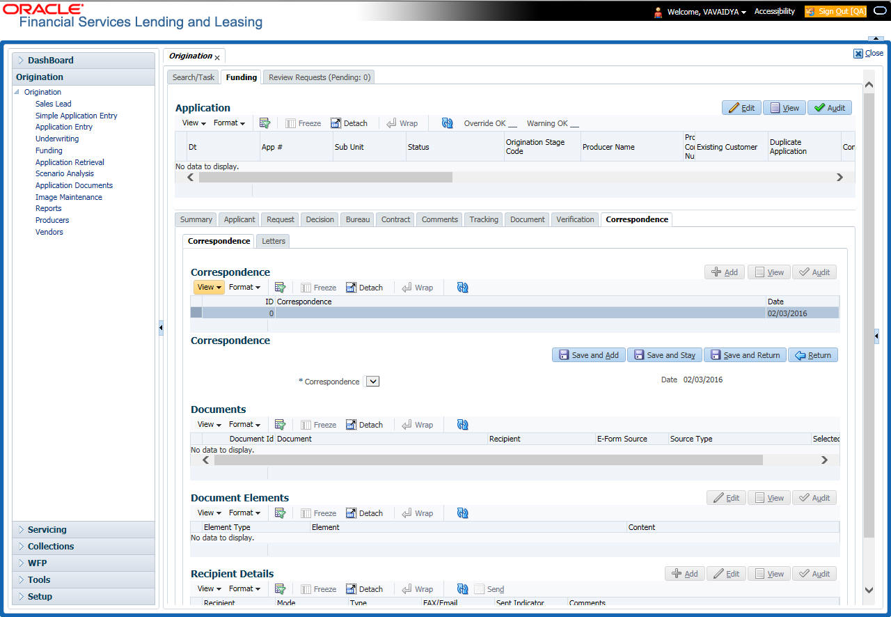This screenshot has width=891, height=617.
Task: Click Wrap in Correspondence toolbar
Action: point(418,288)
